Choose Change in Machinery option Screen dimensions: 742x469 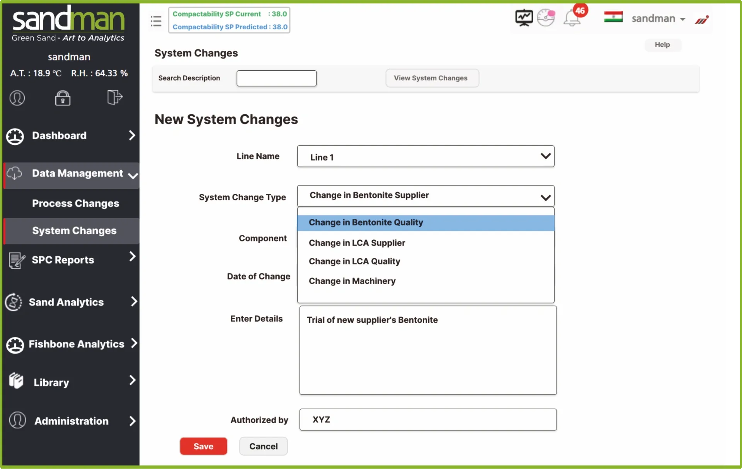[352, 281]
